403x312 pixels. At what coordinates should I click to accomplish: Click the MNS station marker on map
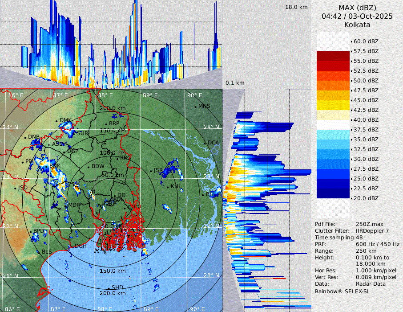pos(196,107)
